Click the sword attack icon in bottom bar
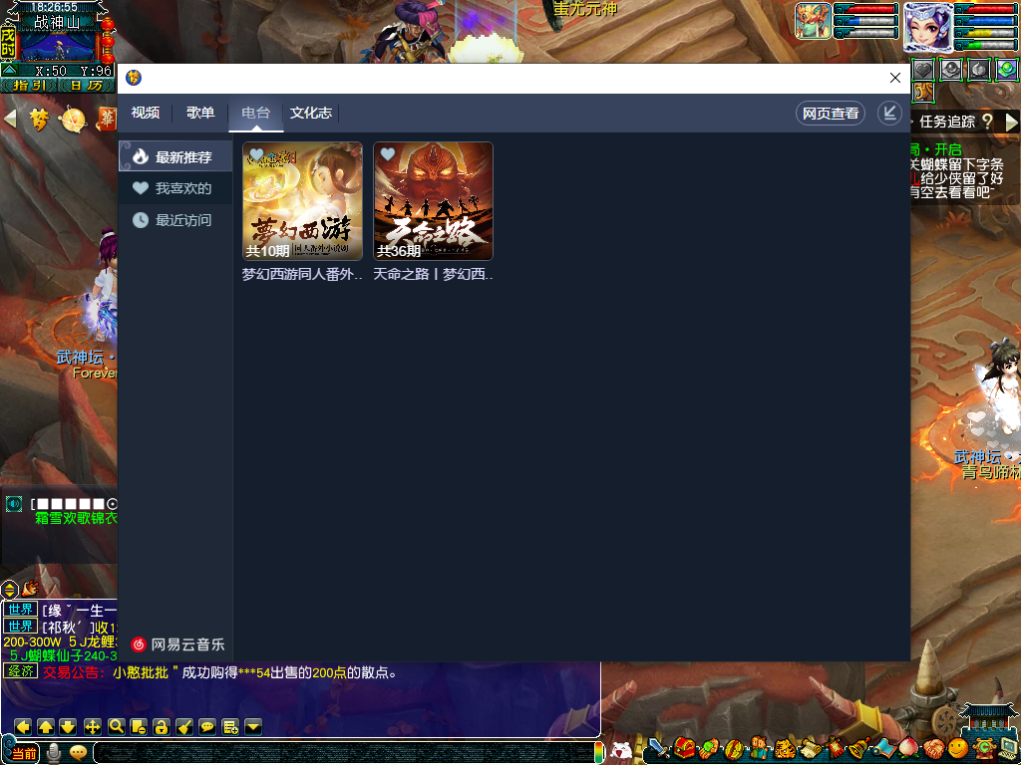 click(x=657, y=748)
